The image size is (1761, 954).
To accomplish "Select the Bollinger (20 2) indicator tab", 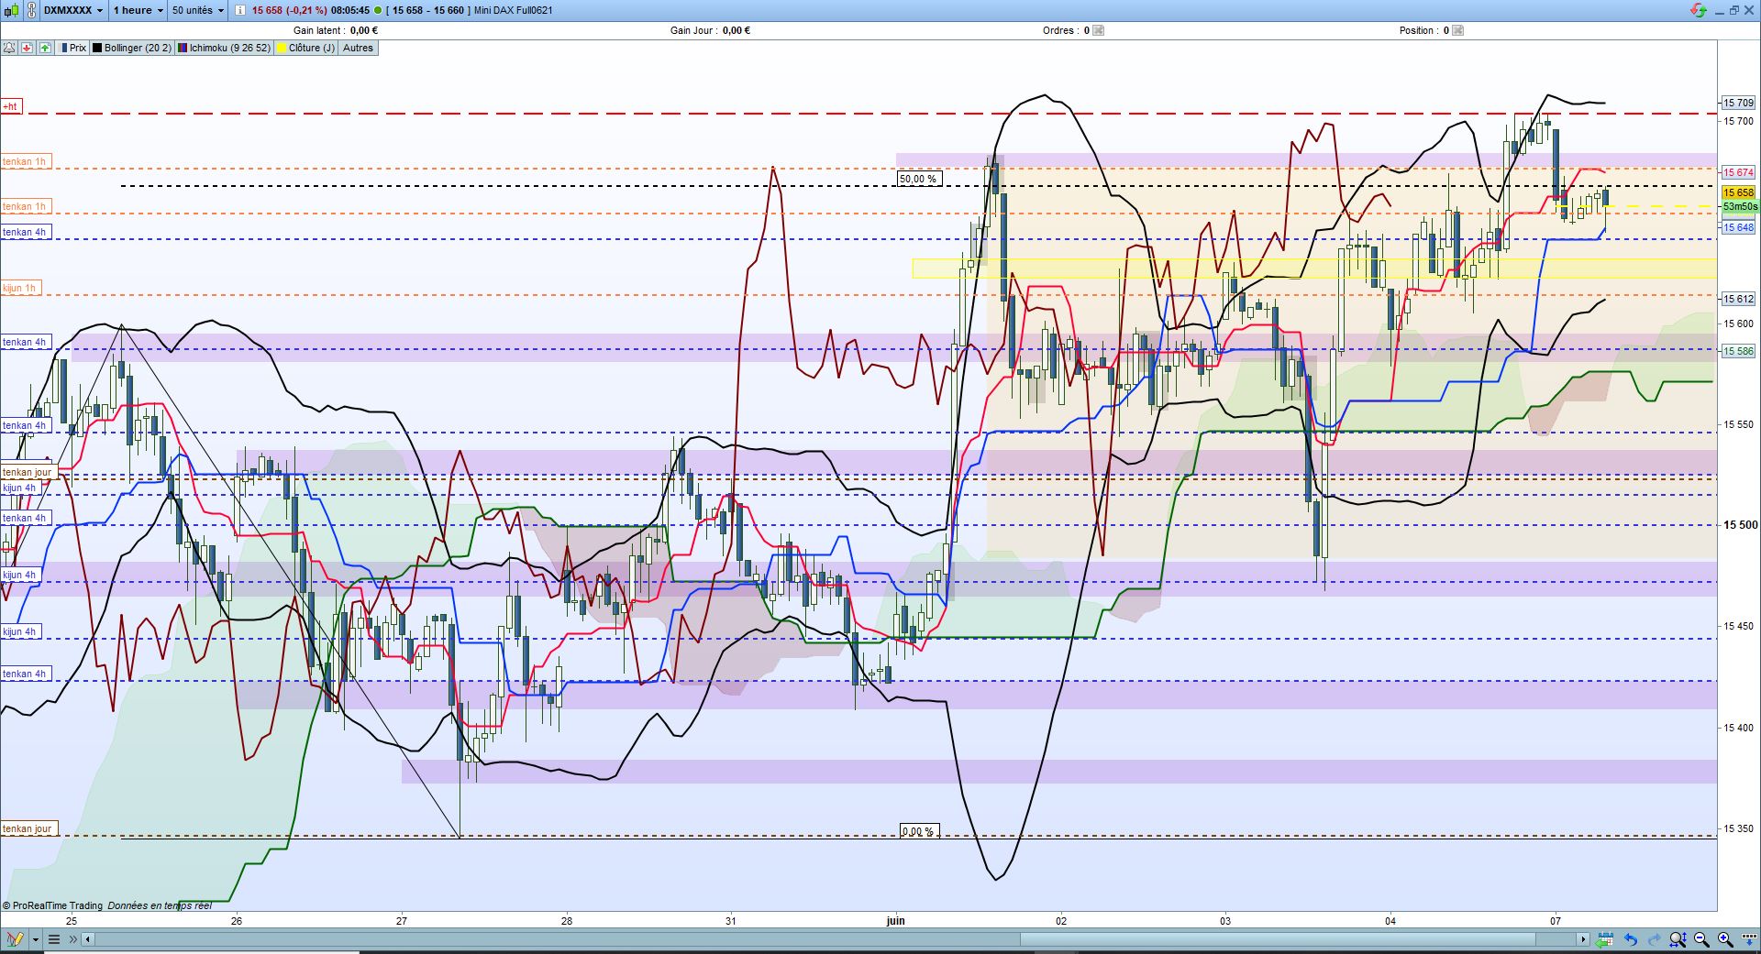I will 132,48.
